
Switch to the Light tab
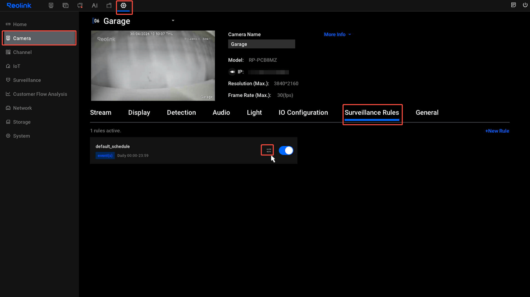pyautogui.click(x=254, y=113)
